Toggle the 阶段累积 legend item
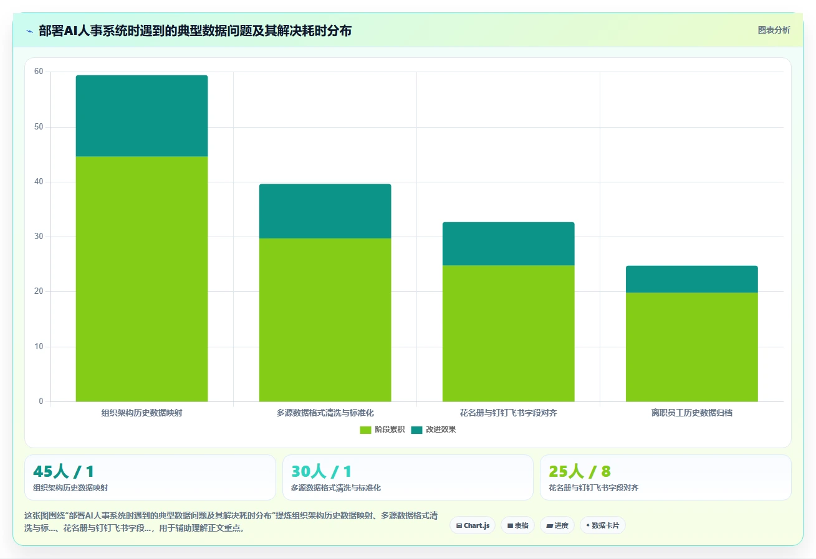Image resolution: width=816 pixels, height=559 pixels. pos(382,430)
